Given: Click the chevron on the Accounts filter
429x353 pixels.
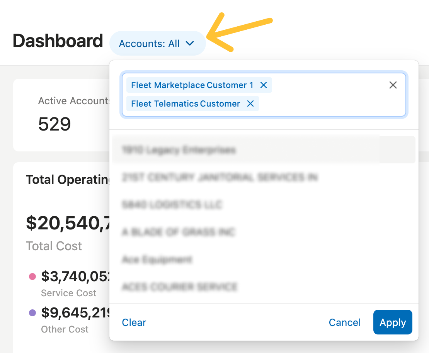Looking at the screenshot, I should [189, 43].
